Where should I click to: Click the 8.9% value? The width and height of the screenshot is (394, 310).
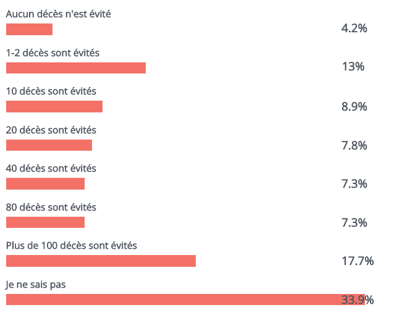[354, 107]
